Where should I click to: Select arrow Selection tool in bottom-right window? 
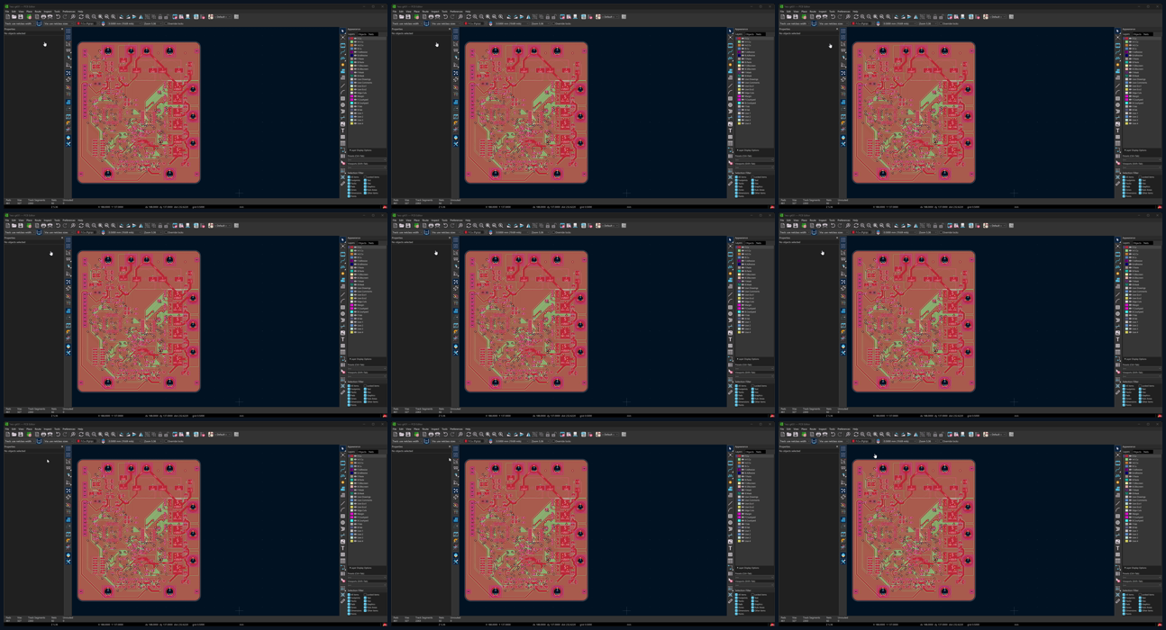[x=1118, y=448]
